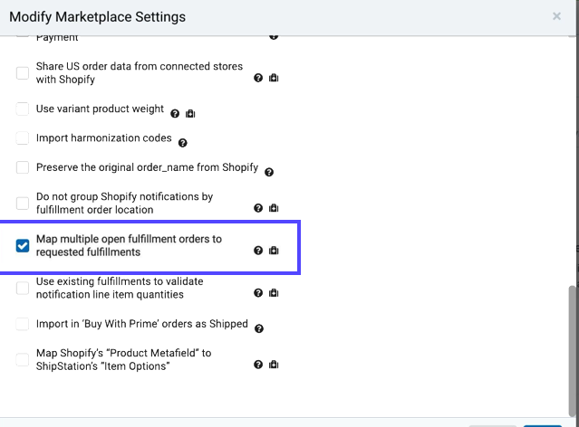
Task: Show help for Use variant product weight
Action: click(x=175, y=114)
